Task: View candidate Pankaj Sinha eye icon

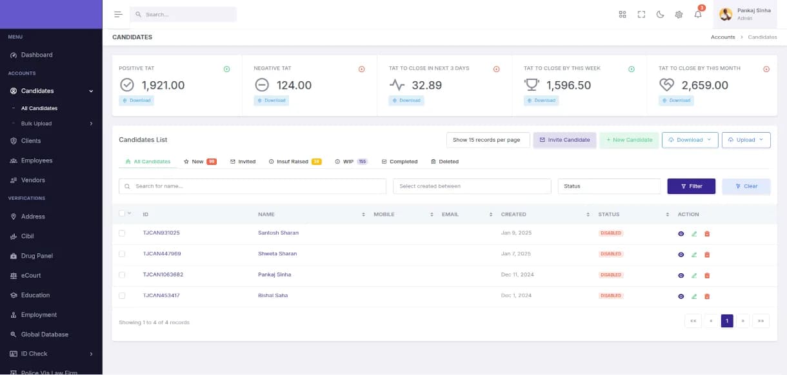Action: 681,275
